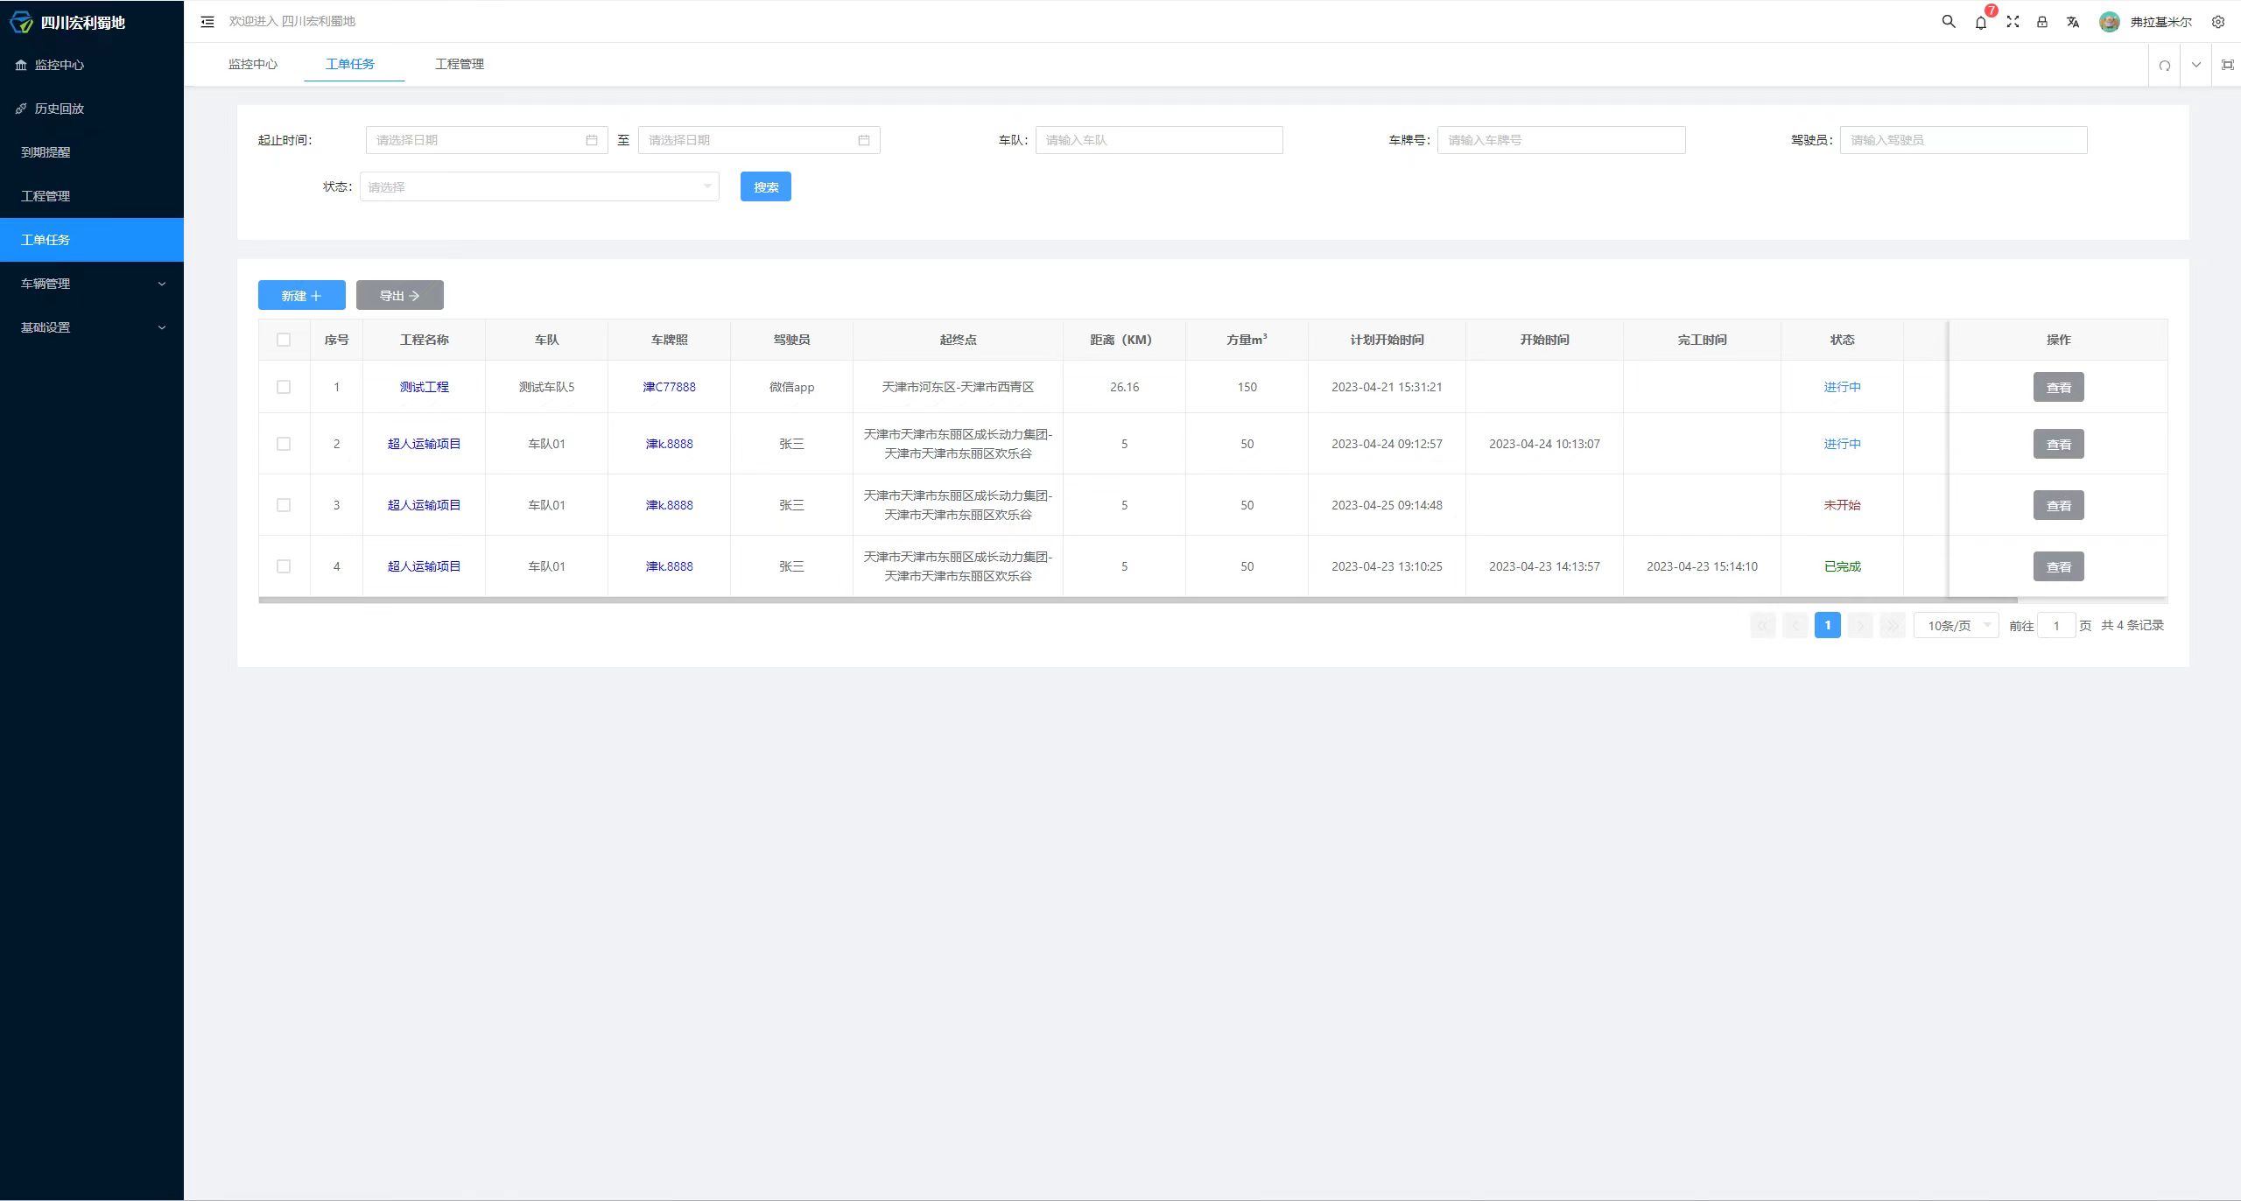Click the next page arrow
2241x1201 pixels.
click(x=1860, y=625)
